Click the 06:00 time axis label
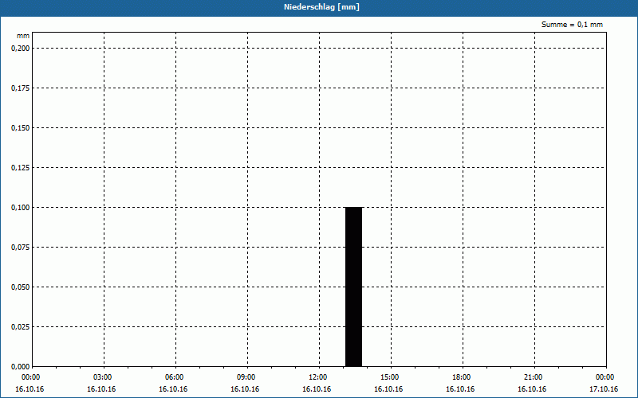 click(175, 377)
